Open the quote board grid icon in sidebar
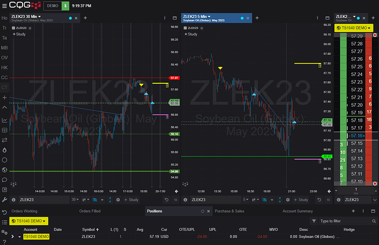 [x=4, y=130]
